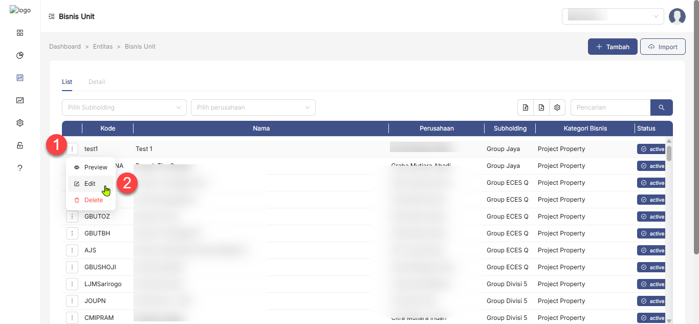
Task: Toggle the sidebar menu icon beside Bisnis Unit title
Action: (x=52, y=16)
